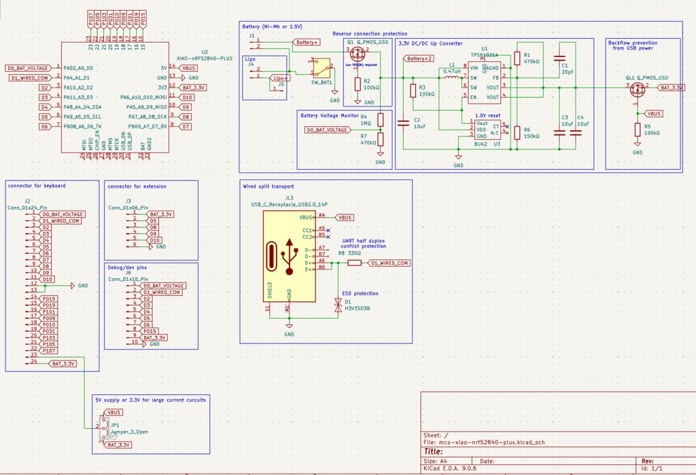Select resistor R4 1MΩ symbol
Viewport: 696px width, 475px height.
tap(381, 119)
